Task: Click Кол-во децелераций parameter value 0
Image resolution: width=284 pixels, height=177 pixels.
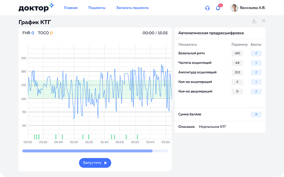Action: point(237,92)
